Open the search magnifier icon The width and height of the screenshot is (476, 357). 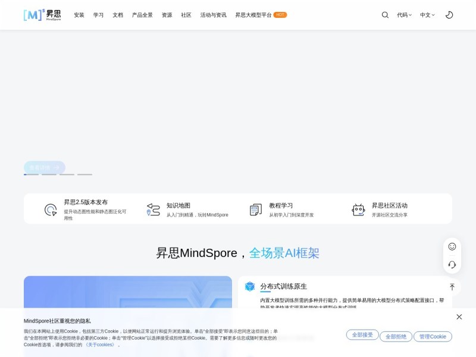[x=385, y=15]
